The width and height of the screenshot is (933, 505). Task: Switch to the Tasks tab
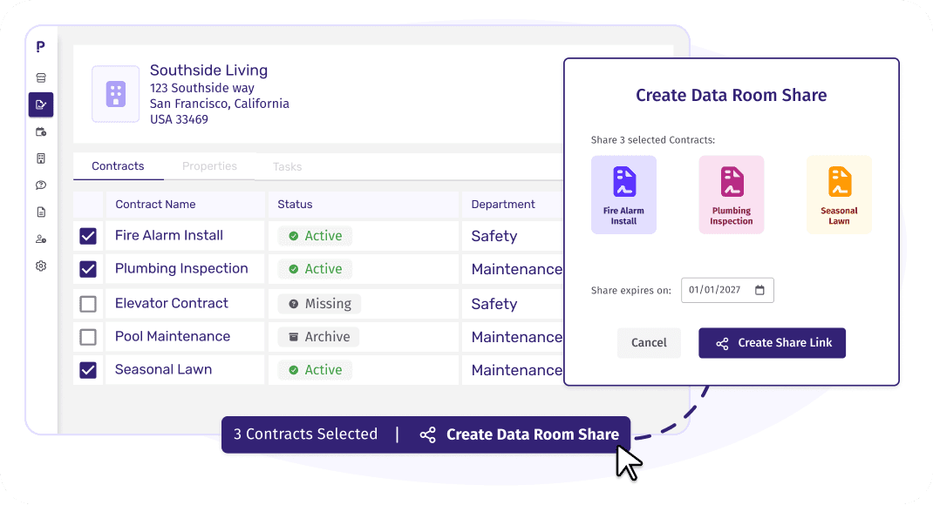pyautogui.click(x=288, y=167)
